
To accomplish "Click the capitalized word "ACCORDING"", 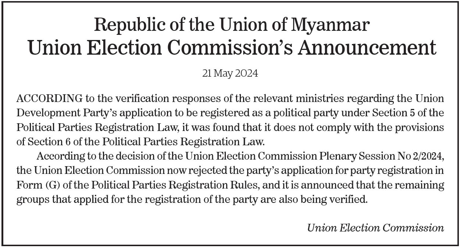I will 50,99.
